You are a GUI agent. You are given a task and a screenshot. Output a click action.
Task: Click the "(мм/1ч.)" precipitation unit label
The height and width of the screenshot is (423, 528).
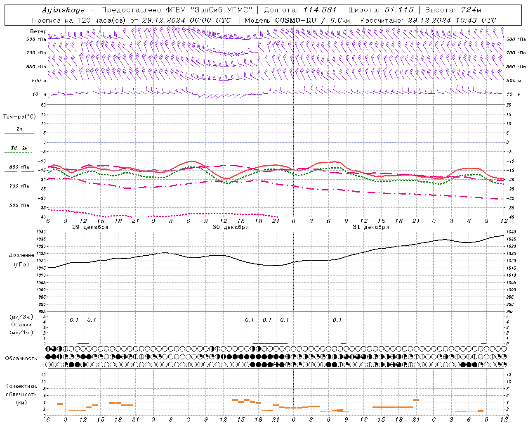(21, 333)
